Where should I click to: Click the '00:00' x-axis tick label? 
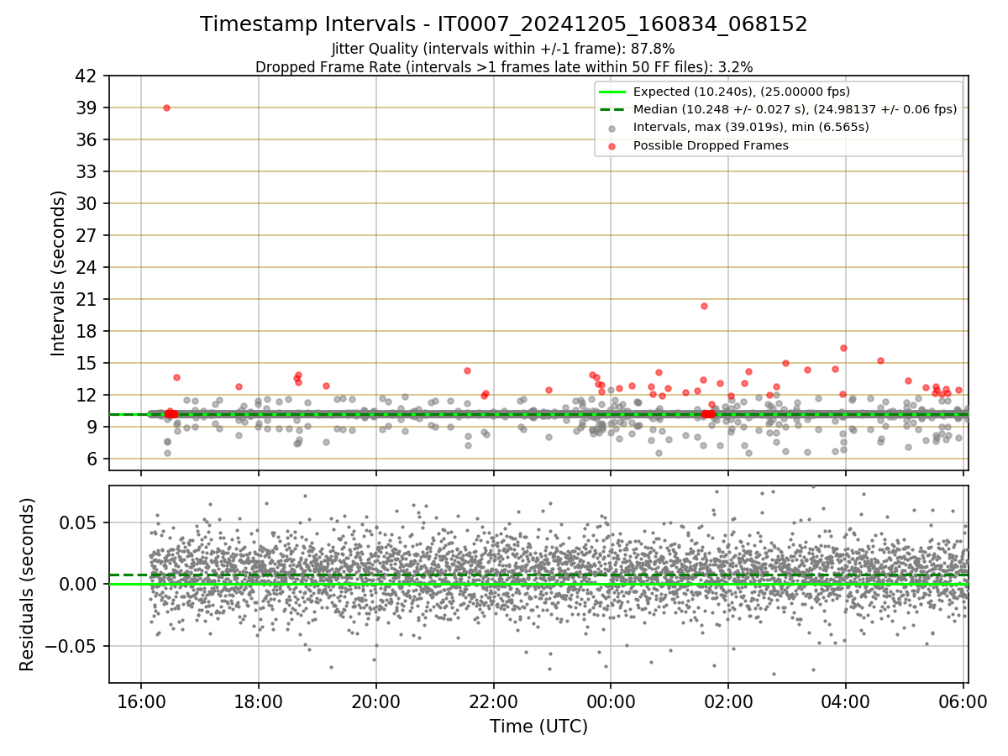611,701
